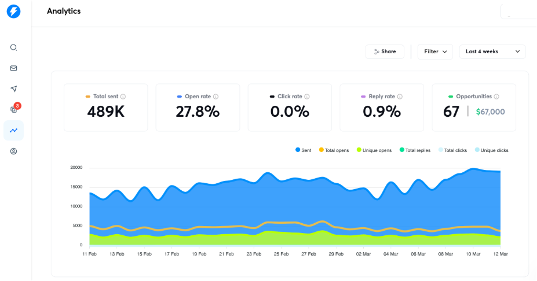Open the Filter dropdown

click(435, 51)
